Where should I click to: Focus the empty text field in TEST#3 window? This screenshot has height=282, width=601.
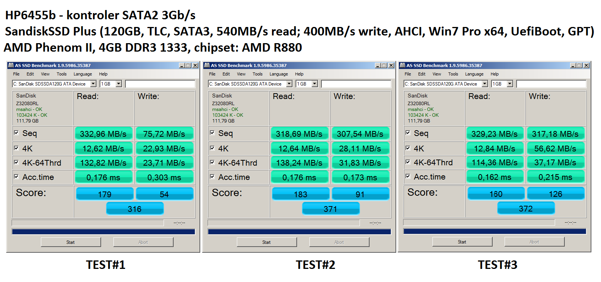[x=552, y=84]
